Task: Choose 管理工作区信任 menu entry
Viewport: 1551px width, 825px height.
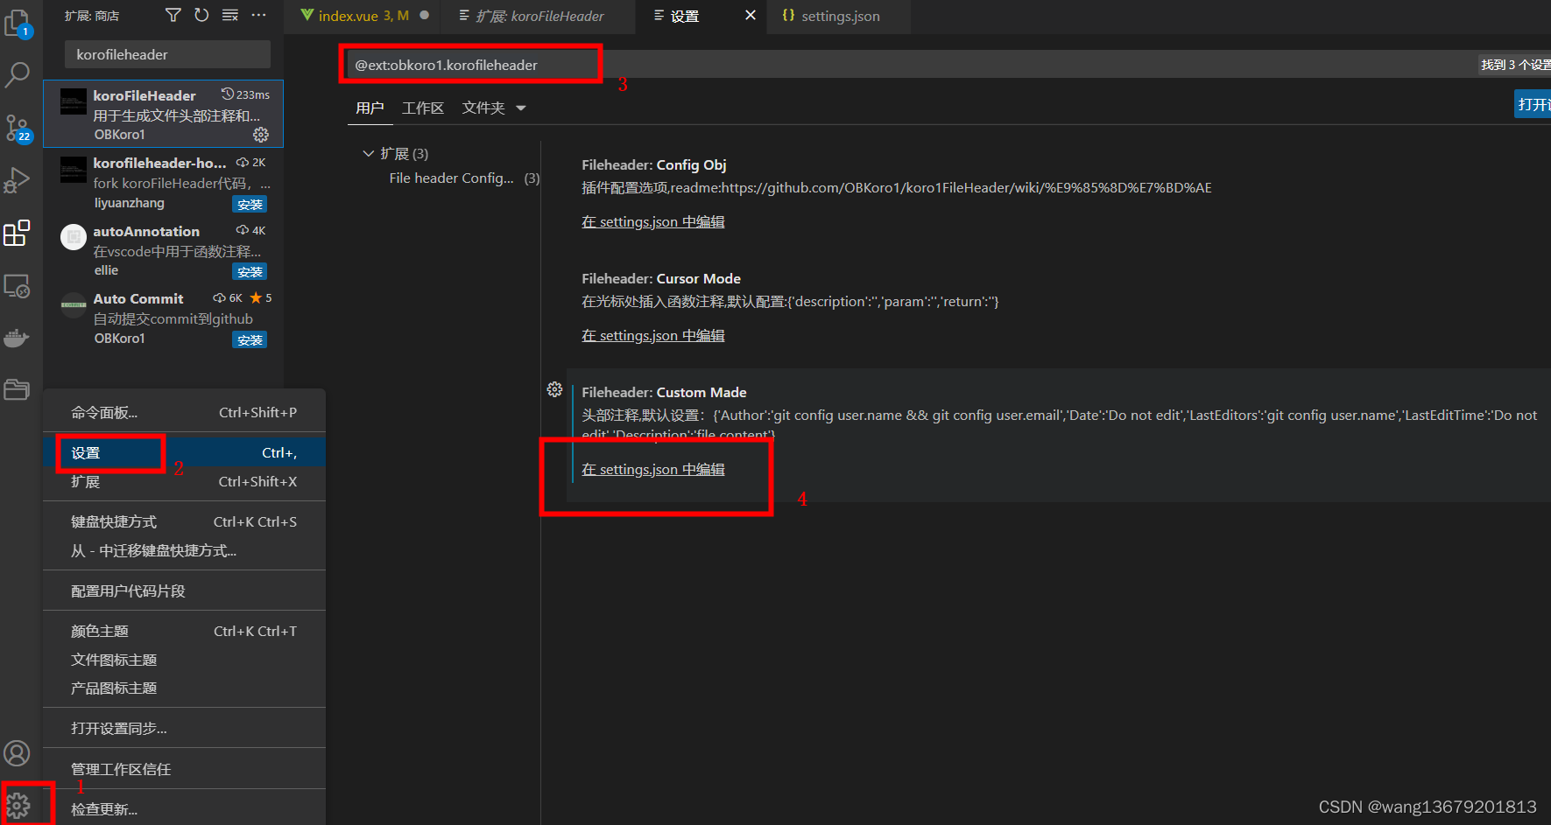Action: point(184,770)
